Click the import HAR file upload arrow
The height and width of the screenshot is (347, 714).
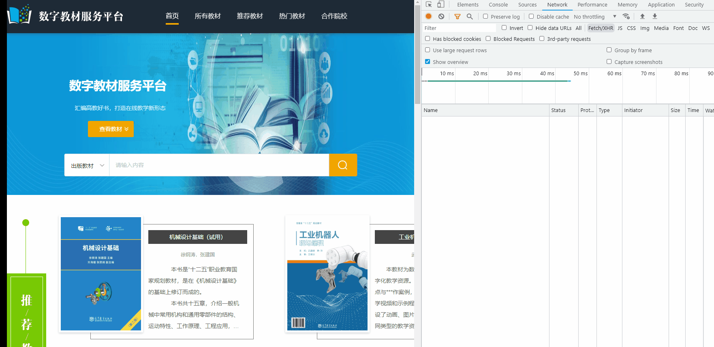click(x=642, y=16)
